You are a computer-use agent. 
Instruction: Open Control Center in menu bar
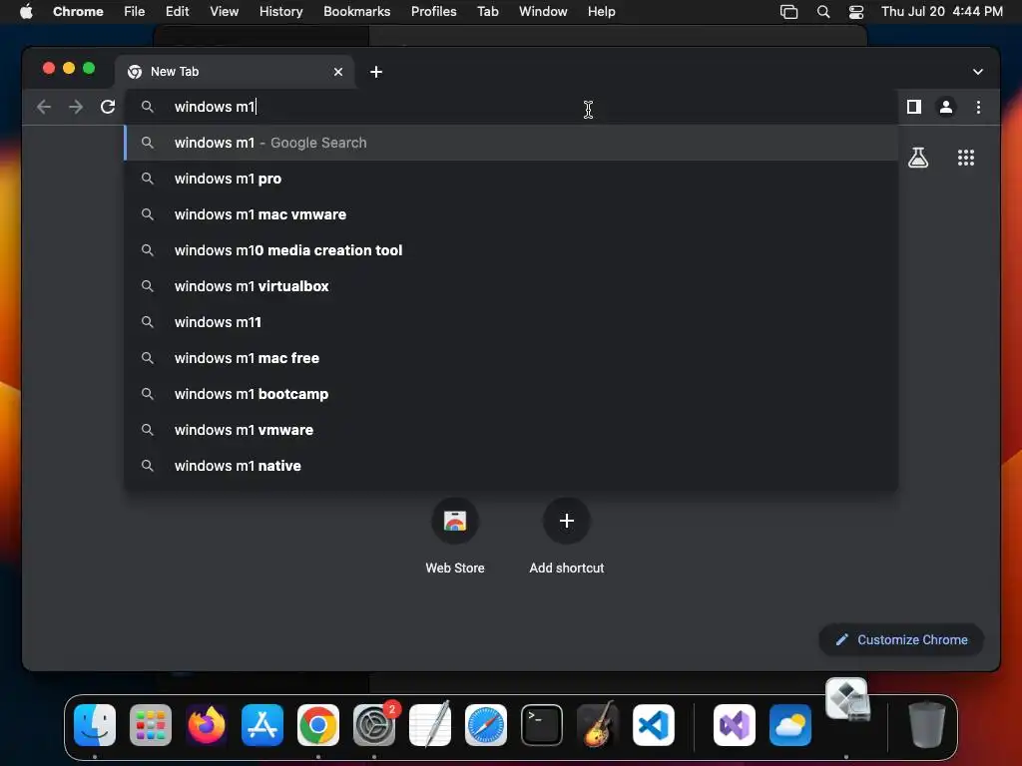855,12
